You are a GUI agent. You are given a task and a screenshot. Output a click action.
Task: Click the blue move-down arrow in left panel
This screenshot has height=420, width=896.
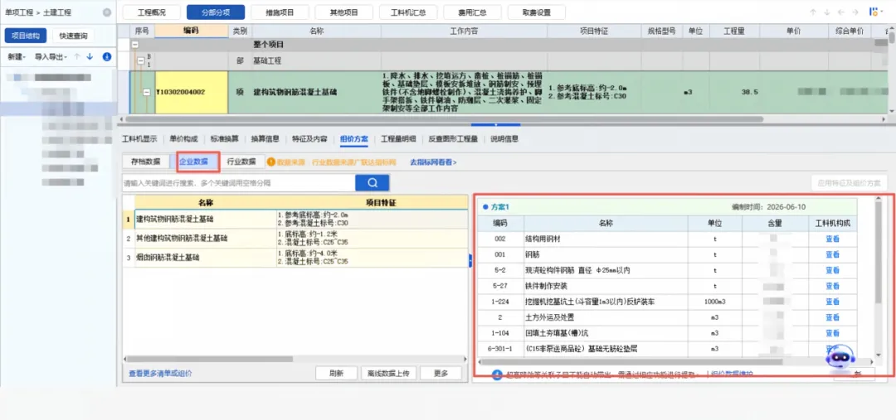tap(90, 56)
